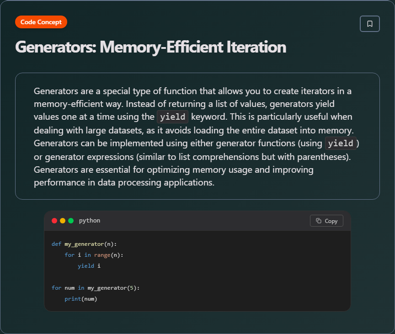Image resolution: width=395 pixels, height=334 pixels.
Task: Click the line "for num in my_generator(5):"
Action: pos(96,288)
